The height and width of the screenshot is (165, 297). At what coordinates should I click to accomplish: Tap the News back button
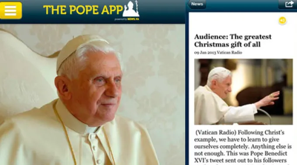[x=197, y=4]
